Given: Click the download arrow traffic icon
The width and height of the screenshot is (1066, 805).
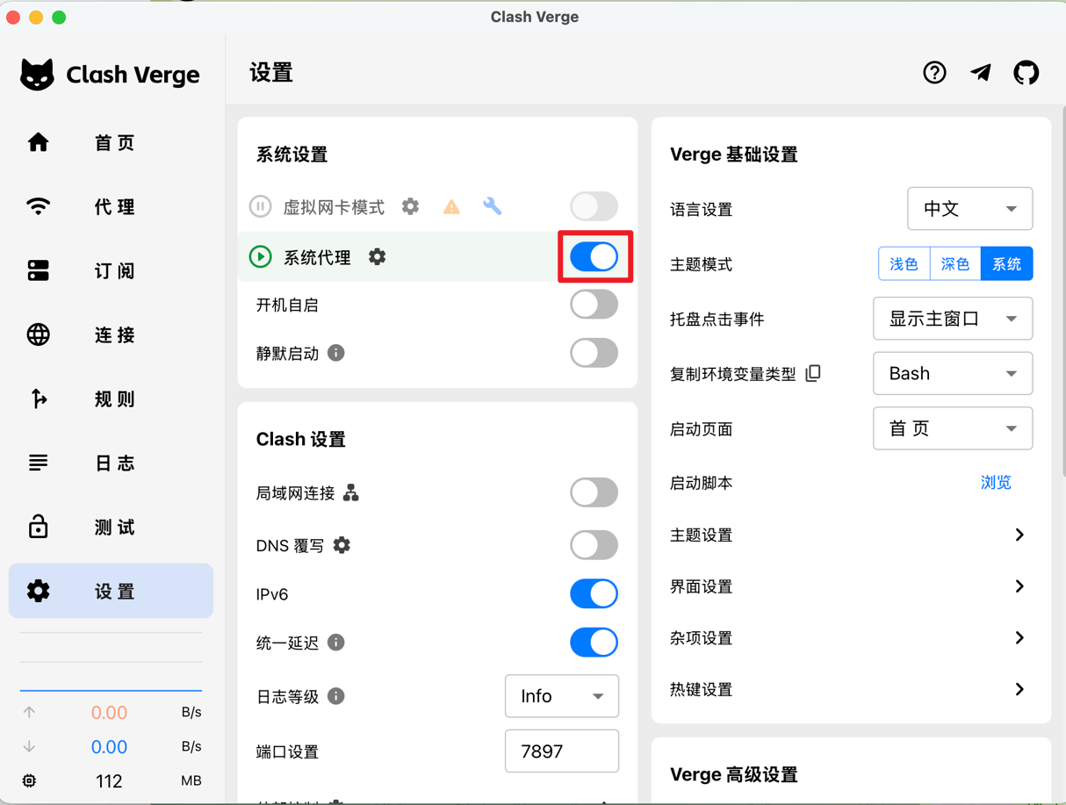Looking at the screenshot, I should pos(29,746).
